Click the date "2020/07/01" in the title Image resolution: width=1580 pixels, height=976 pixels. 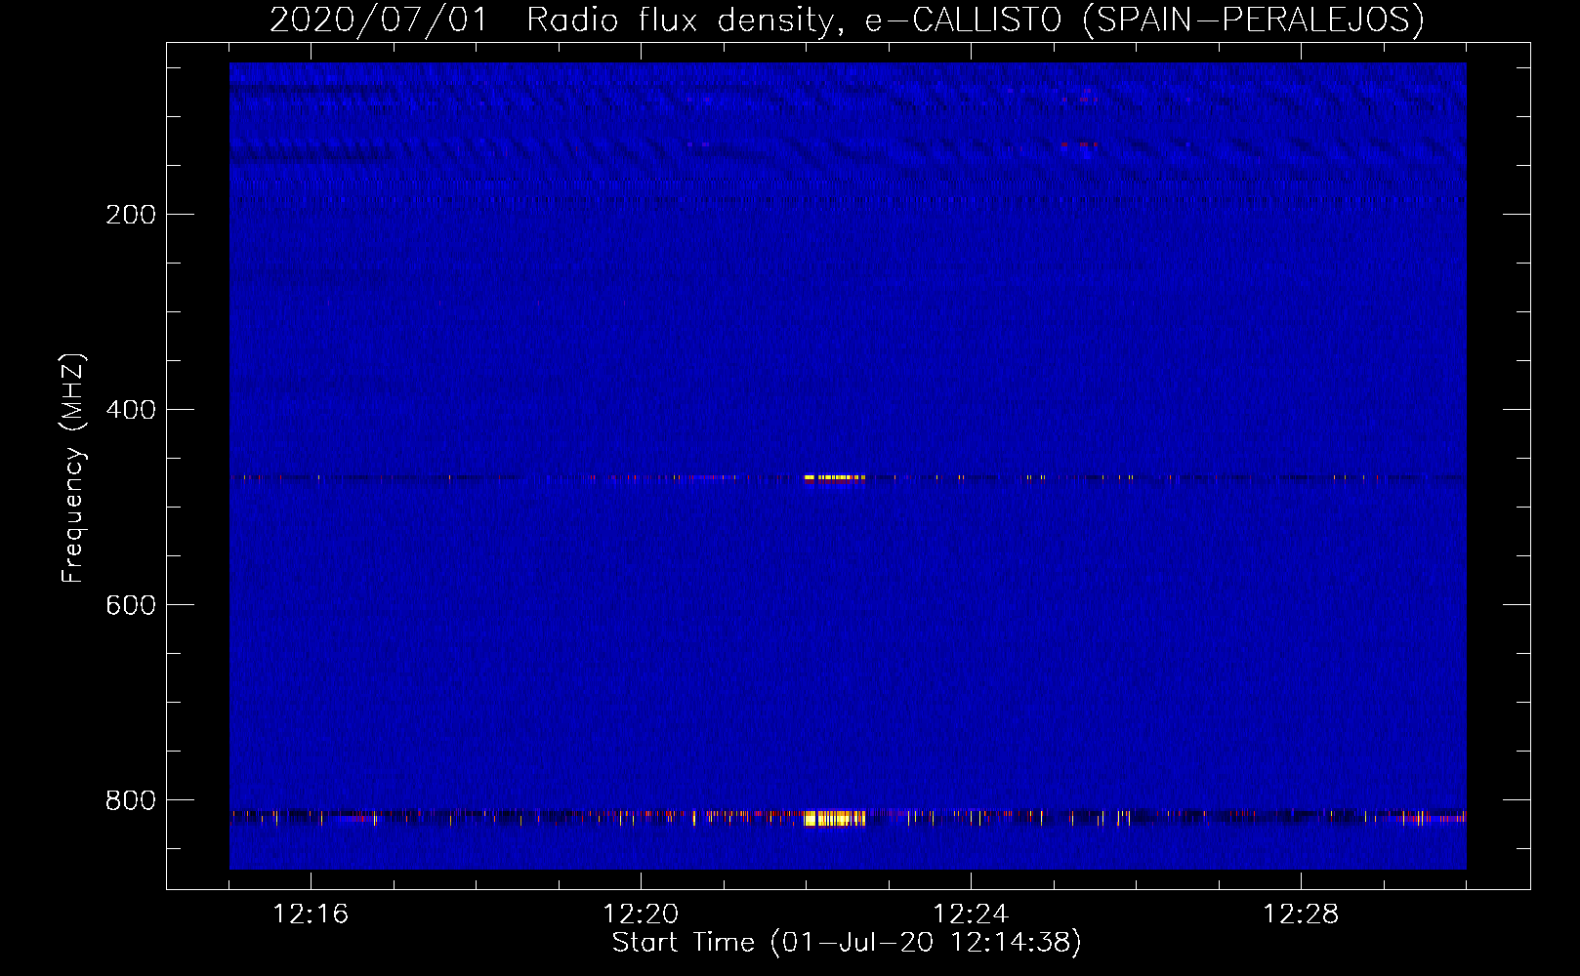378,20
